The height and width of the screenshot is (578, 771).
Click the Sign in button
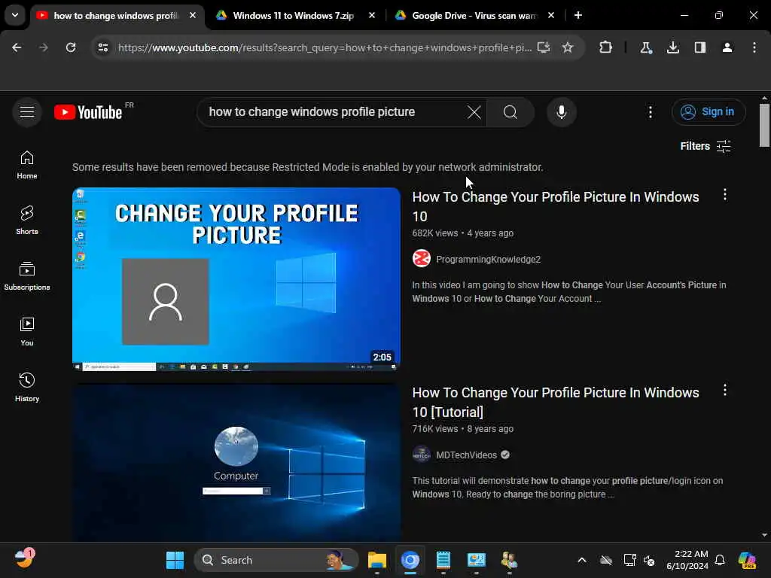pyautogui.click(x=709, y=112)
